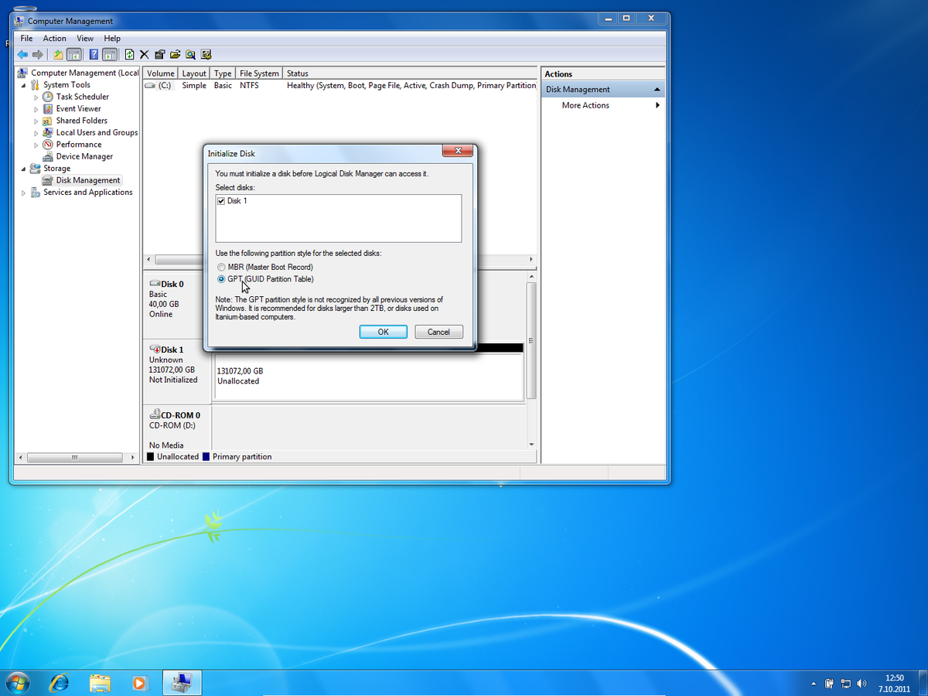Click the black X Delete toolbar icon
The image size is (928, 696).
(144, 55)
